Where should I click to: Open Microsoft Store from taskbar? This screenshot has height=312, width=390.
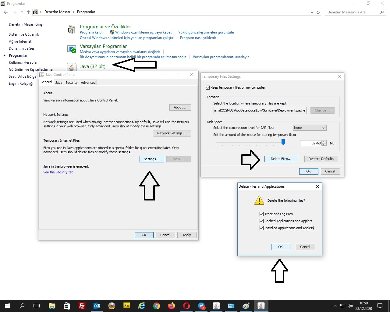67,306
